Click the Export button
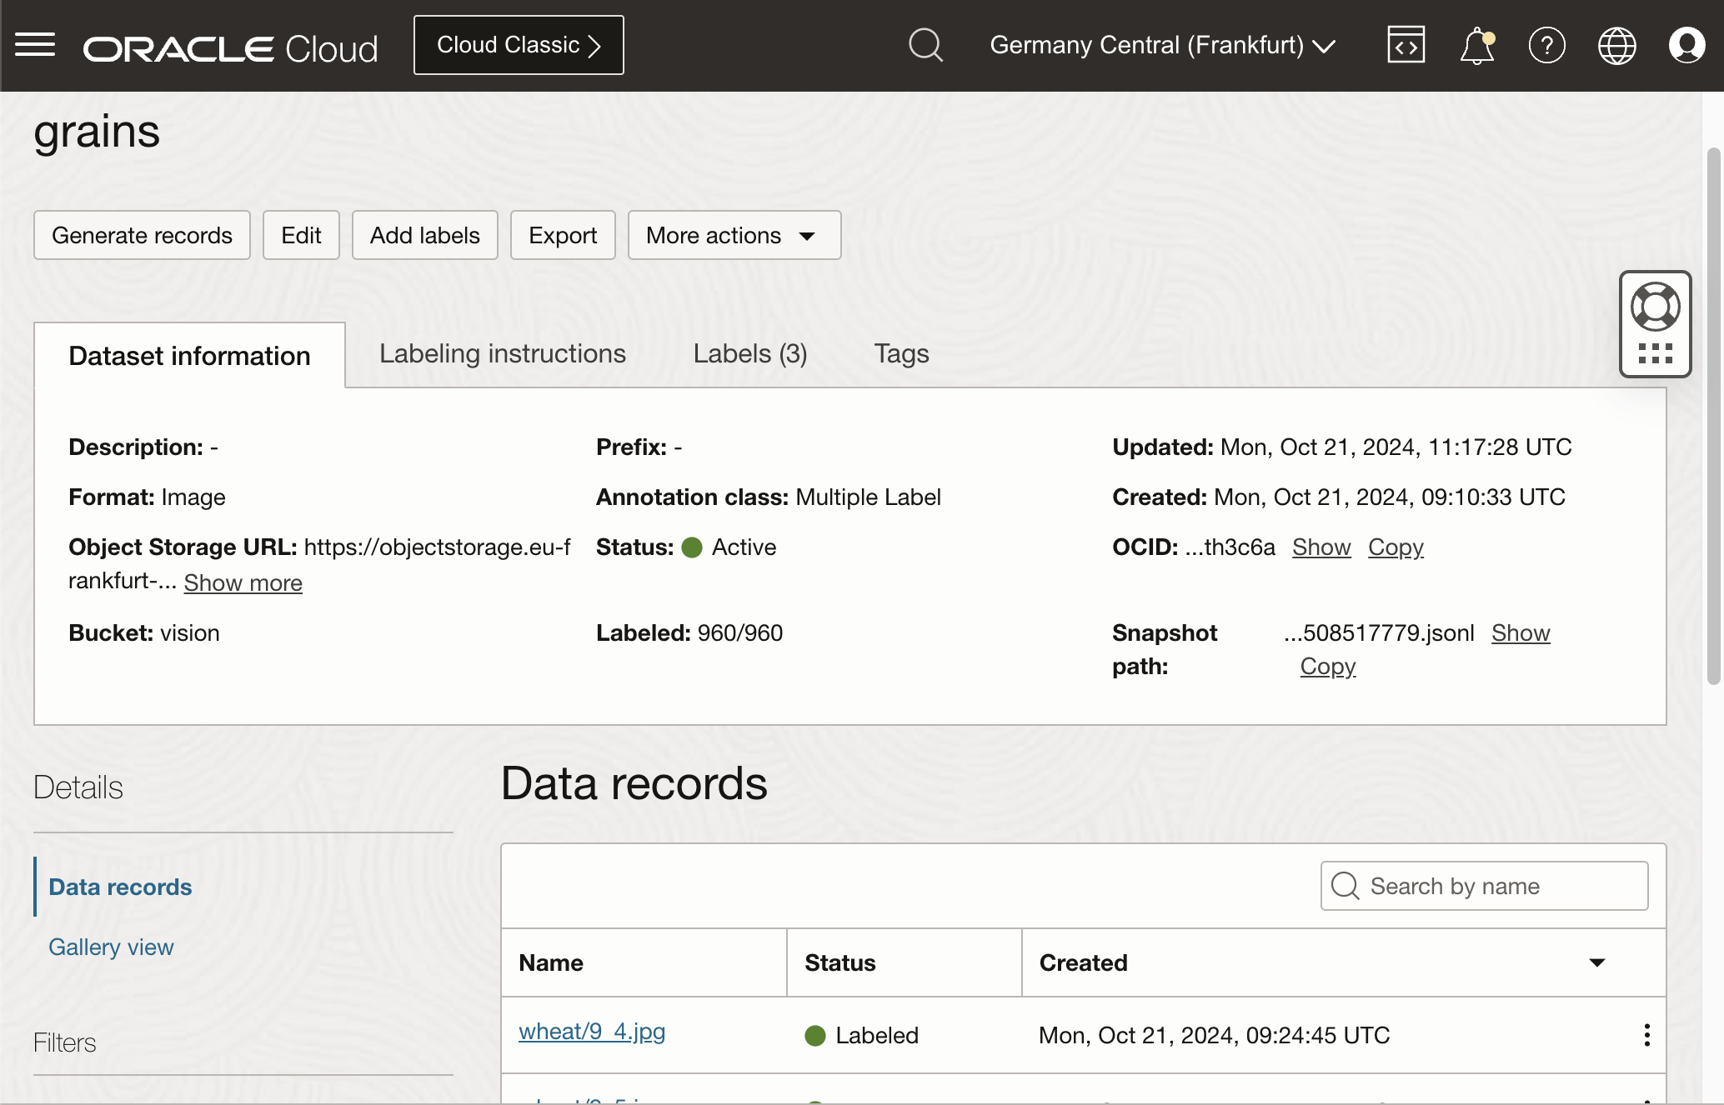The height and width of the screenshot is (1105, 1724). click(563, 235)
